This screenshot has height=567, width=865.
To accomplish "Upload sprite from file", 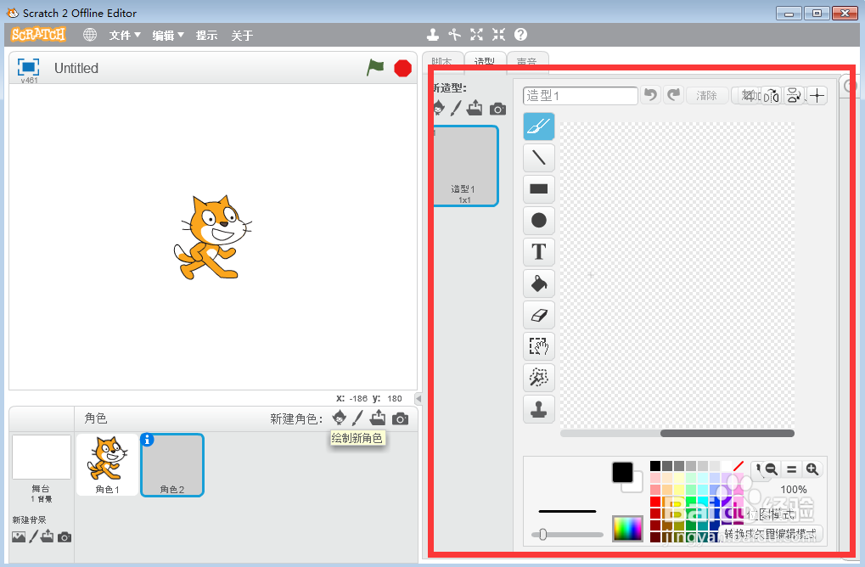I will pos(378,418).
